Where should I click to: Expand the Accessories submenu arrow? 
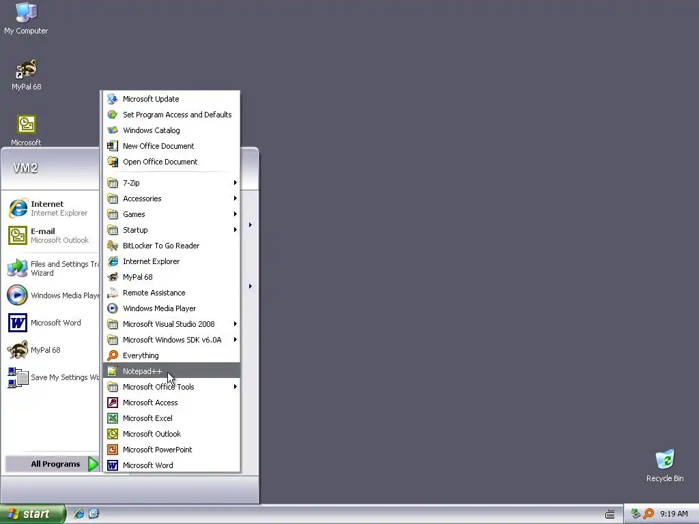(235, 199)
